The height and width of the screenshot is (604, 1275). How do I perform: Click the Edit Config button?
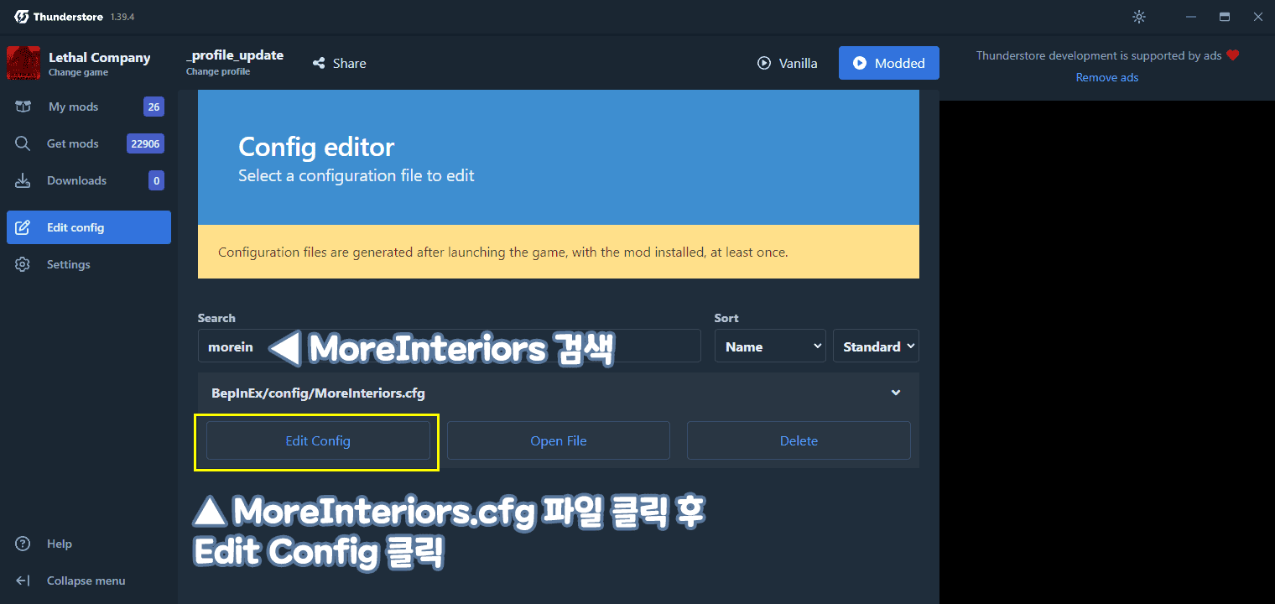pos(318,440)
